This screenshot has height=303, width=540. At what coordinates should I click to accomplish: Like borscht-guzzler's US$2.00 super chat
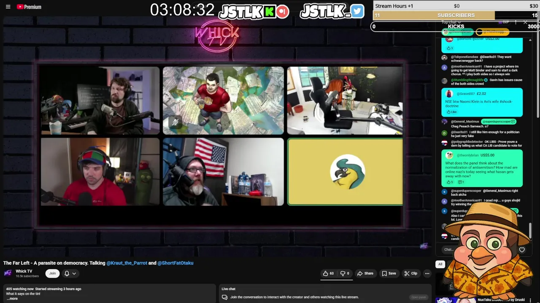[x=449, y=48]
